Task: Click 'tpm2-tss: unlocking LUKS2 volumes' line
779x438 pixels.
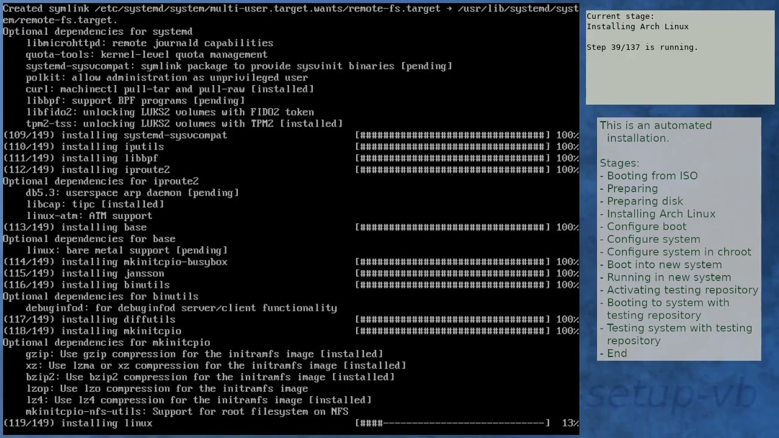Action: pyautogui.click(x=184, y=123)
